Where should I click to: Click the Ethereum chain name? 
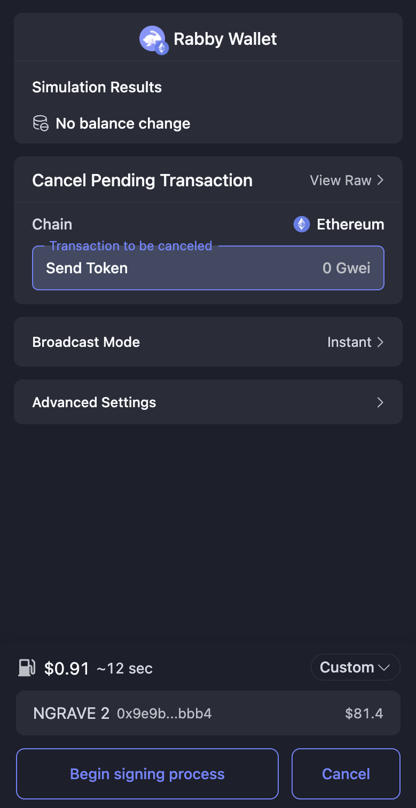pos(350,224)
